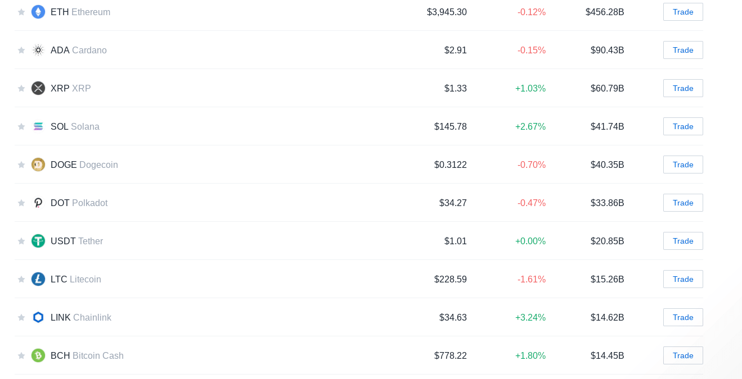Click the Tether green logo icon
742x379 pixels.
tap(38, 241)
